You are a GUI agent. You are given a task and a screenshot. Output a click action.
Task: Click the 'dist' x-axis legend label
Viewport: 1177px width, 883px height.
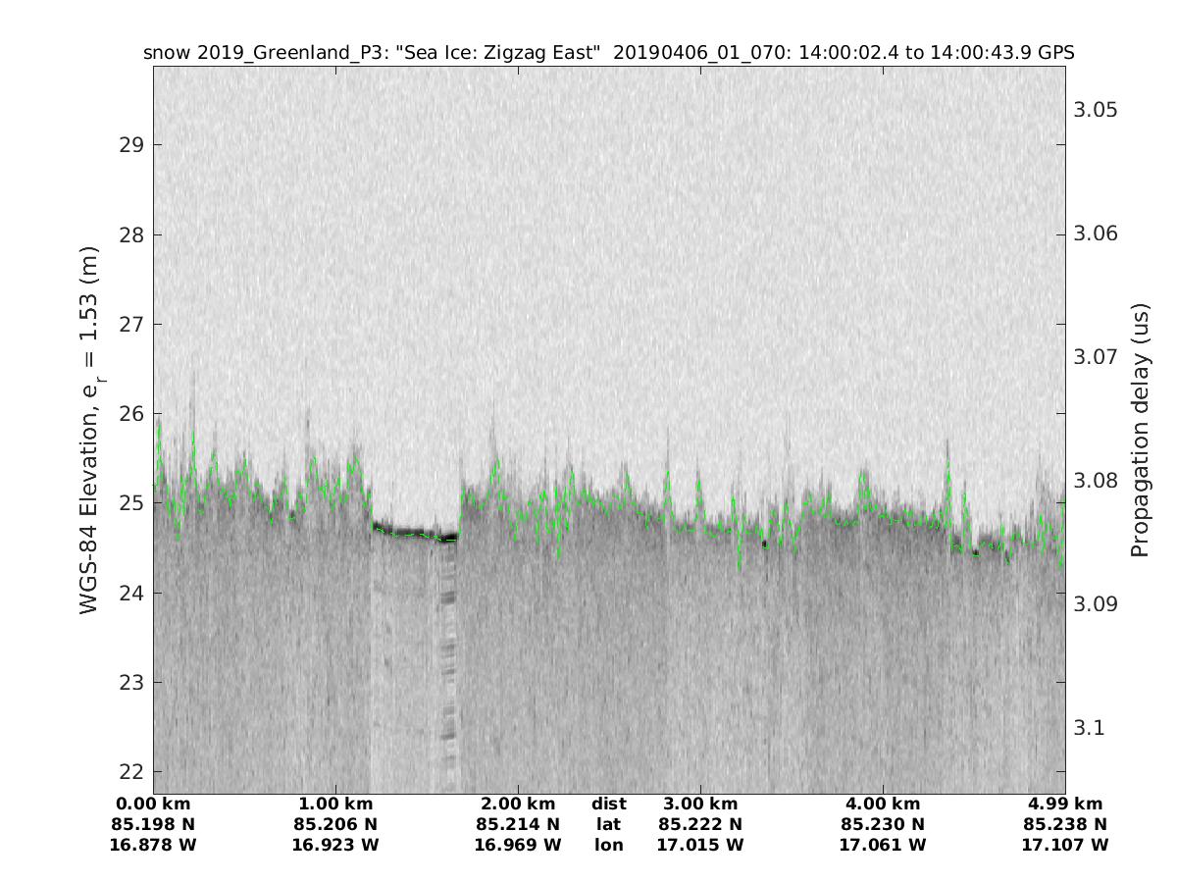pyautogui.click(x=608, y=805)
